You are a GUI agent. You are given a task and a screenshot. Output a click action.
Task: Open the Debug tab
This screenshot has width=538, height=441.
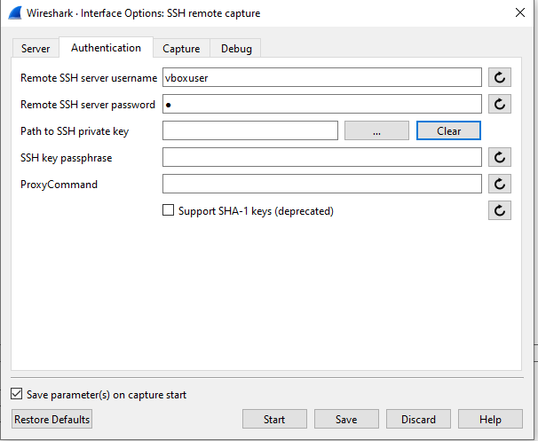pyautogui.click(x=236, y=49)
